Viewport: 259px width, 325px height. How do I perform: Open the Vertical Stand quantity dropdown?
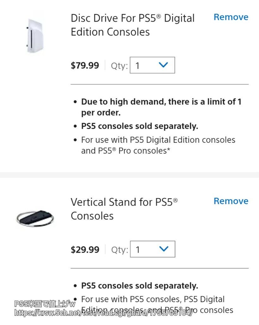click(152, 249)
